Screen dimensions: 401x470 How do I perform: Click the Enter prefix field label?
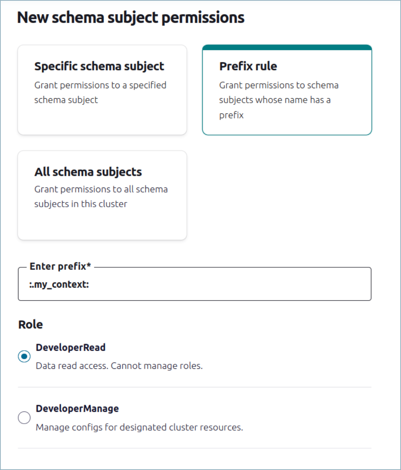tap(60, 266)
